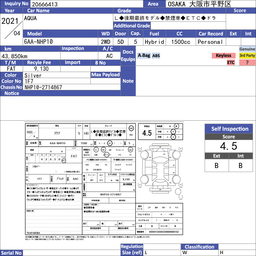Click the Notice bar

point(60,93)
